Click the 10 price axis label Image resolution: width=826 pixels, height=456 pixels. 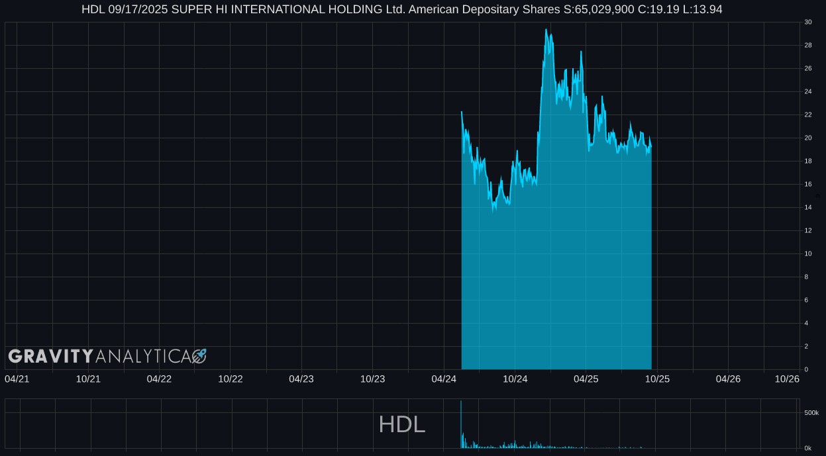(x=808, y=253)
